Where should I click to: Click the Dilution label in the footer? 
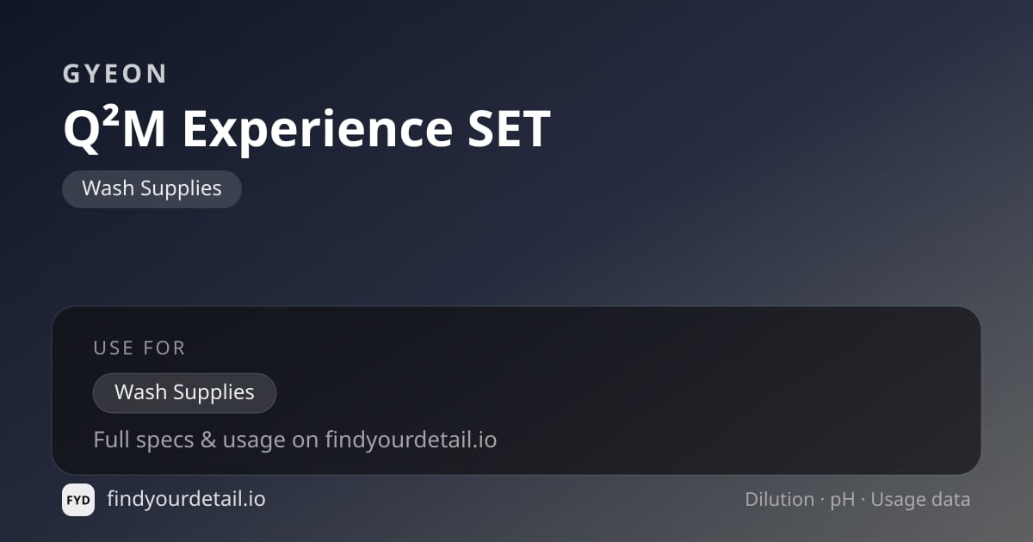(x=780, y=499)
